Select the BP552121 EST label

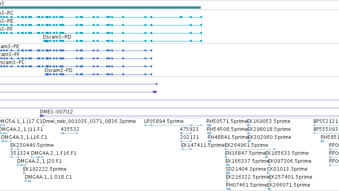[326, 121]
